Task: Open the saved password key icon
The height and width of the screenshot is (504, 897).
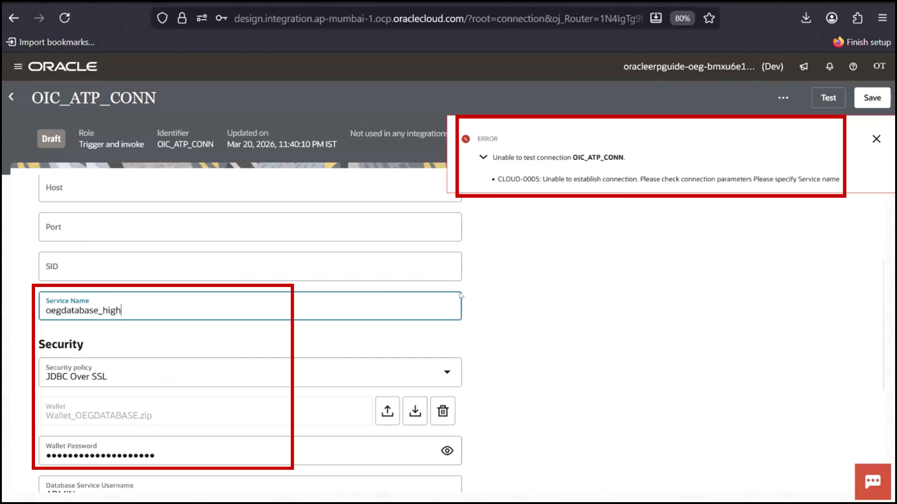Action: pos(221,18)
